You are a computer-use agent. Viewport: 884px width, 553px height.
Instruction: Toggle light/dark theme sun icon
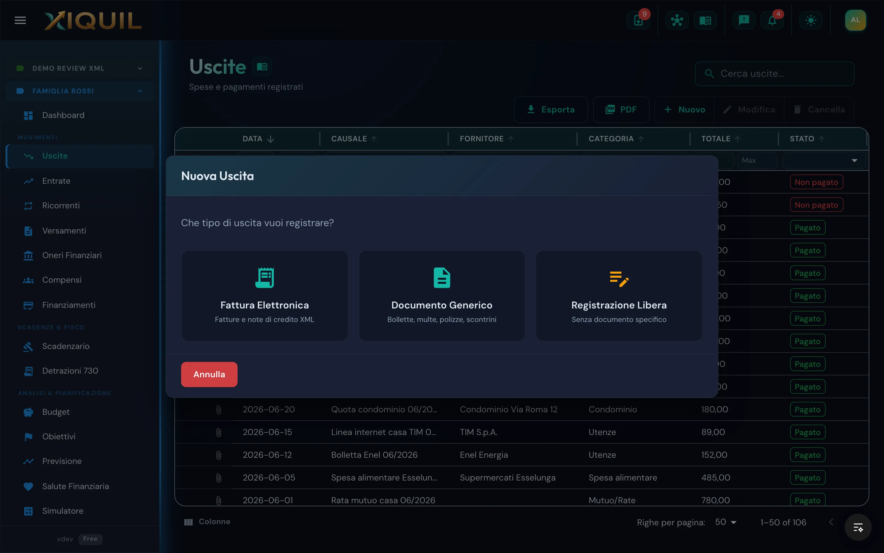811,21
